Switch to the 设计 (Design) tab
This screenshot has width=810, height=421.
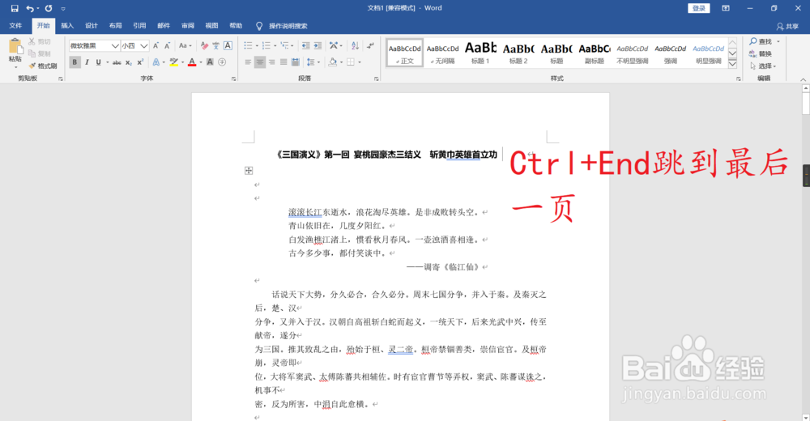tap(92, 26)
